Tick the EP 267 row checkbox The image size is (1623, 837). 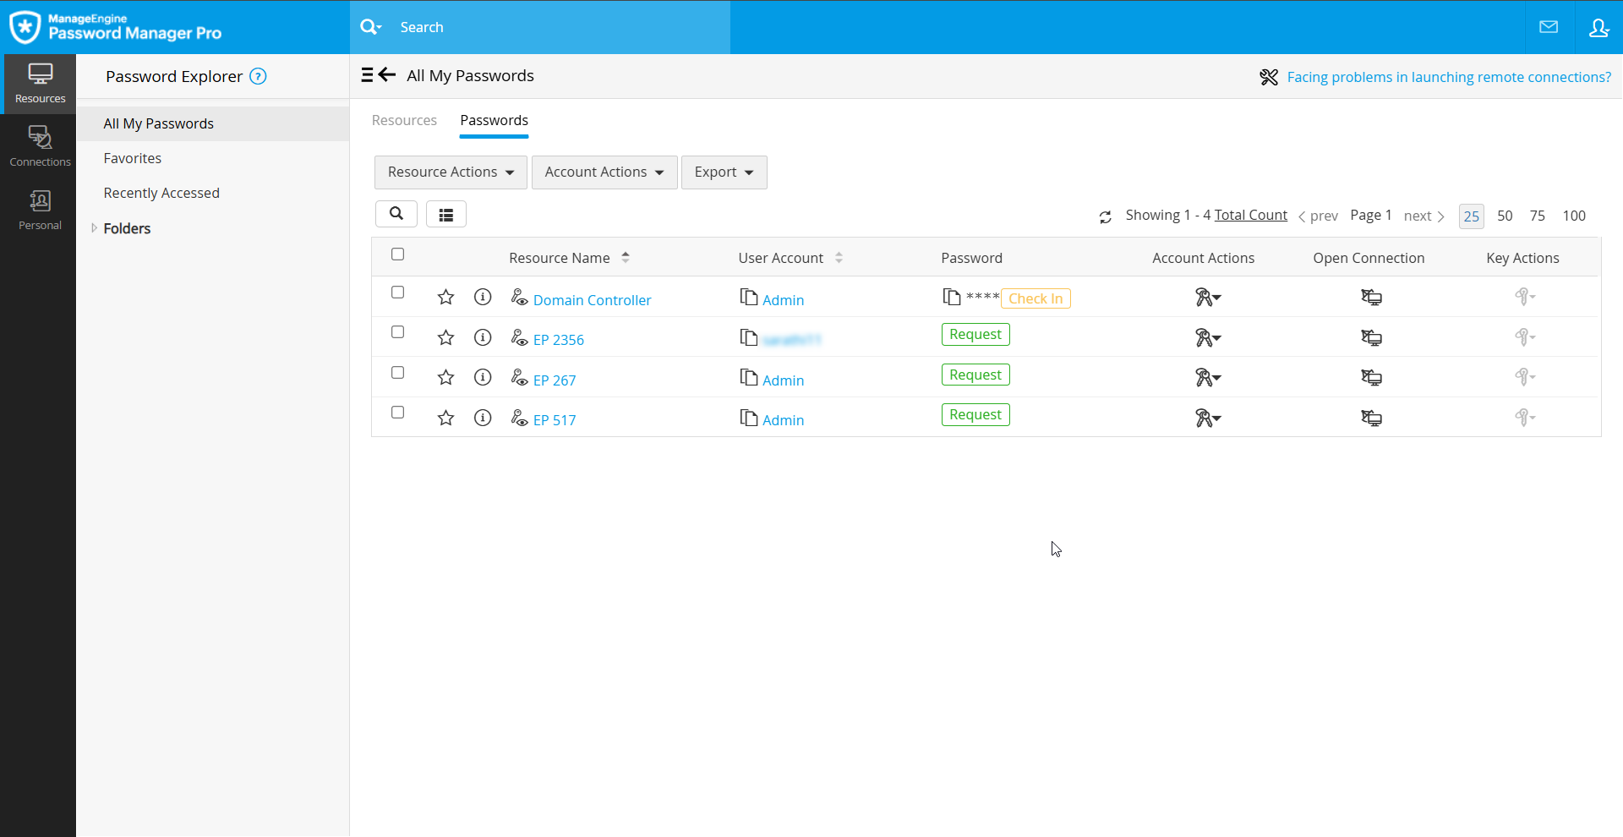click(x=398, y=373)
